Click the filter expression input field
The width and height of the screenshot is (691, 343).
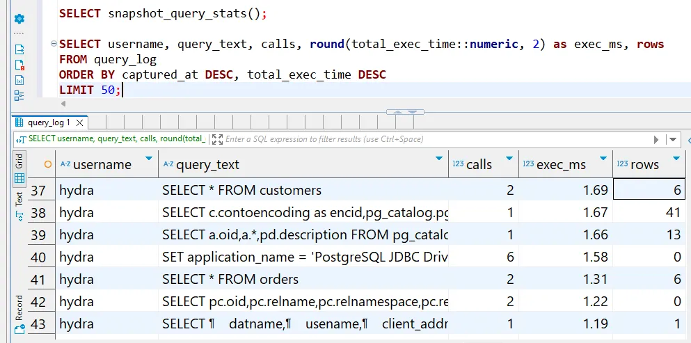[x=436, y=139]
